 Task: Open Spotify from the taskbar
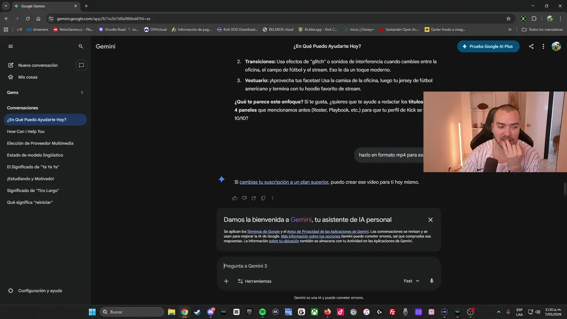pyautogui.click(x=262, y=312)
